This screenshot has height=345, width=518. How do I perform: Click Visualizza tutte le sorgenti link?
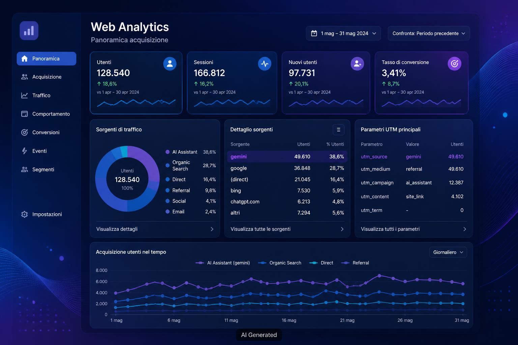pos(287,229)
